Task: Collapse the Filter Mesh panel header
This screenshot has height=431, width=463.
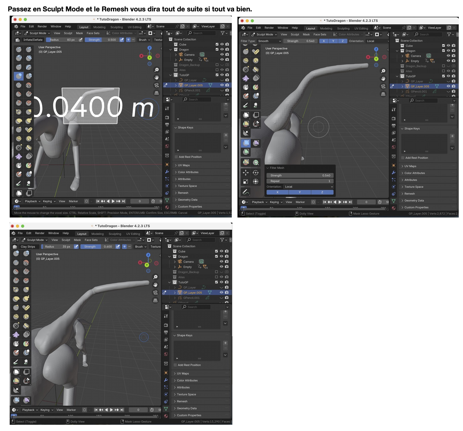Action: [277, 168]
